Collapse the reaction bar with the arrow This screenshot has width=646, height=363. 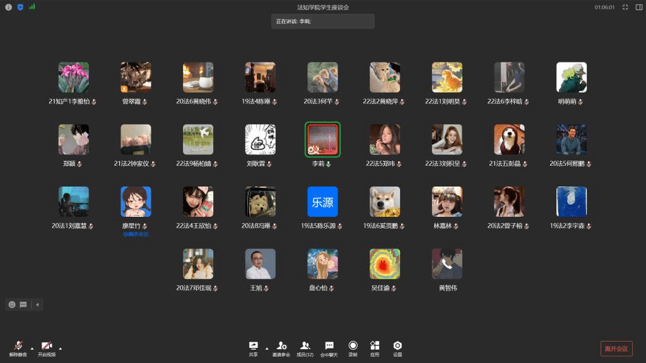pos(37,304)
